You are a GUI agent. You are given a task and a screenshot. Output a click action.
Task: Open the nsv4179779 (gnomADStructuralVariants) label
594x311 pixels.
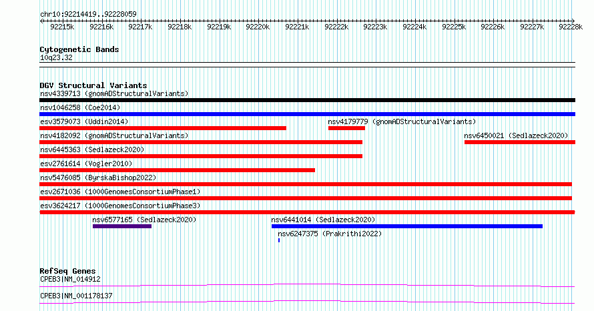click(402, 121)
